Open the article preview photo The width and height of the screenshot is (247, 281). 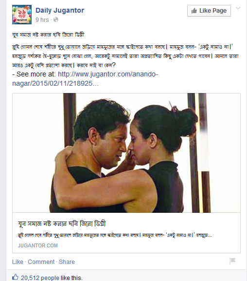pos(126,153)
